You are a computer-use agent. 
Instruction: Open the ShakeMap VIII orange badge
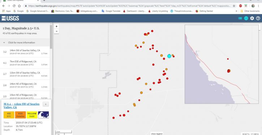(x=20, y=115)
